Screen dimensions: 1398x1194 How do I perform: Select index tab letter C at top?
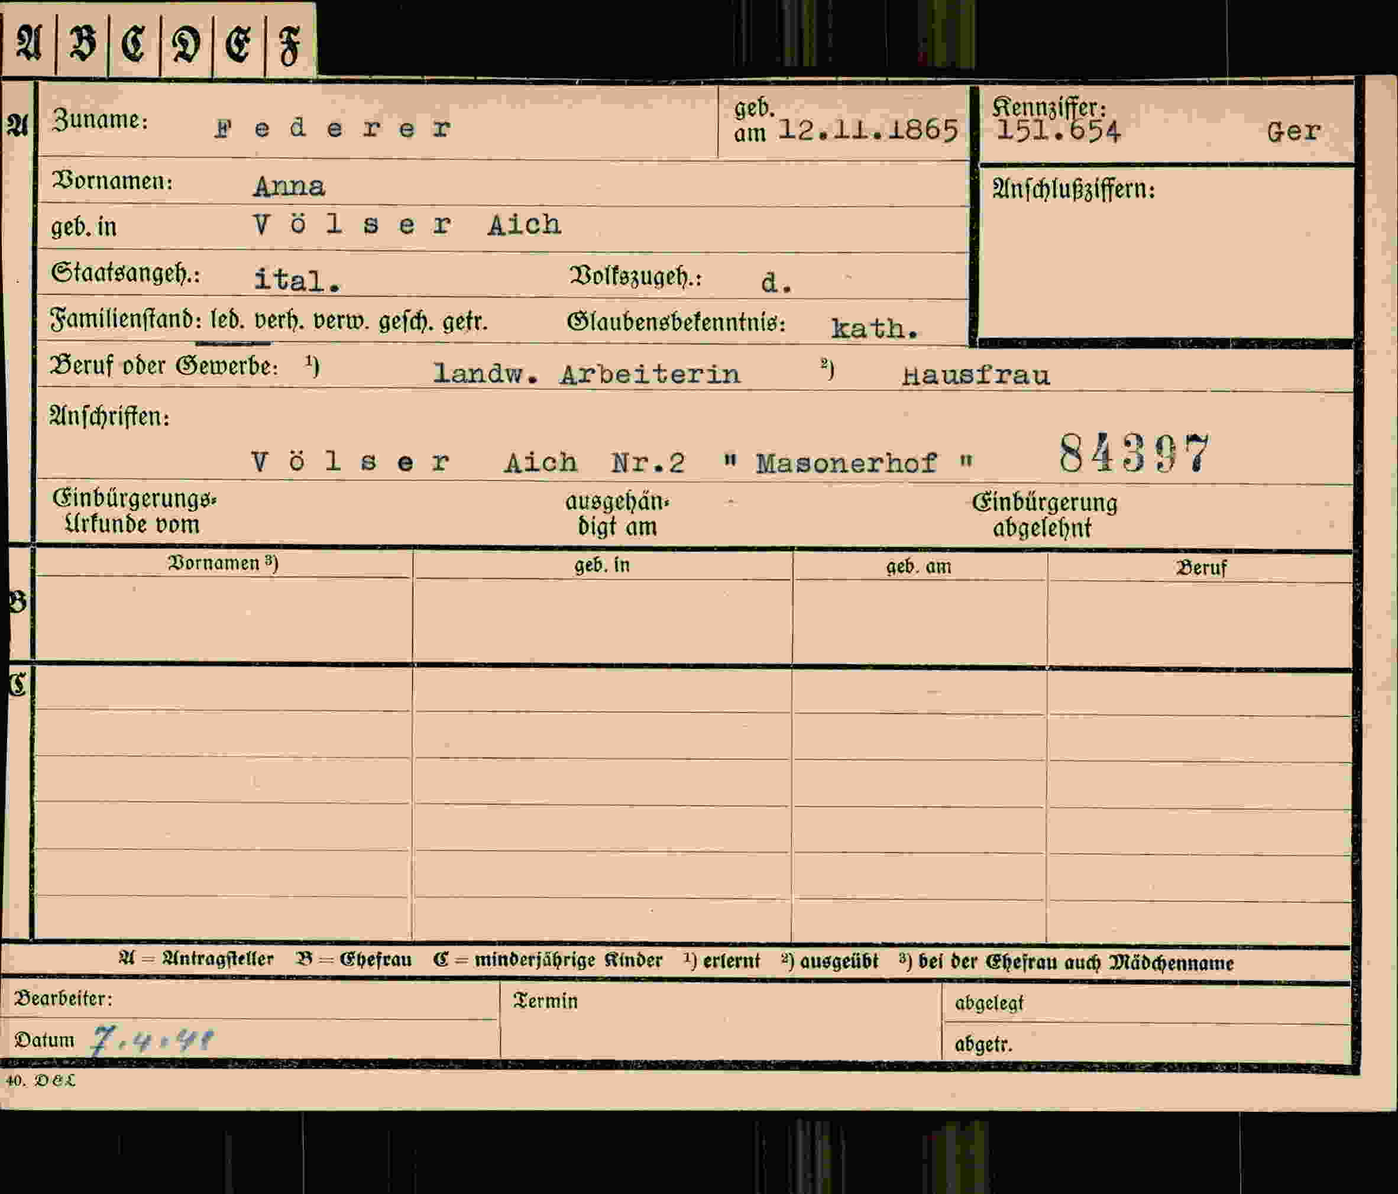[134, 43]
